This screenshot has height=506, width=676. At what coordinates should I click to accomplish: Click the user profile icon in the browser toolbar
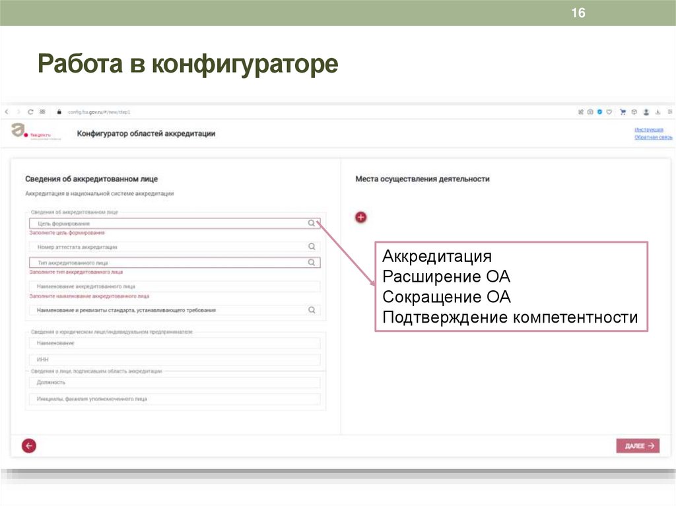pos(646,112)
